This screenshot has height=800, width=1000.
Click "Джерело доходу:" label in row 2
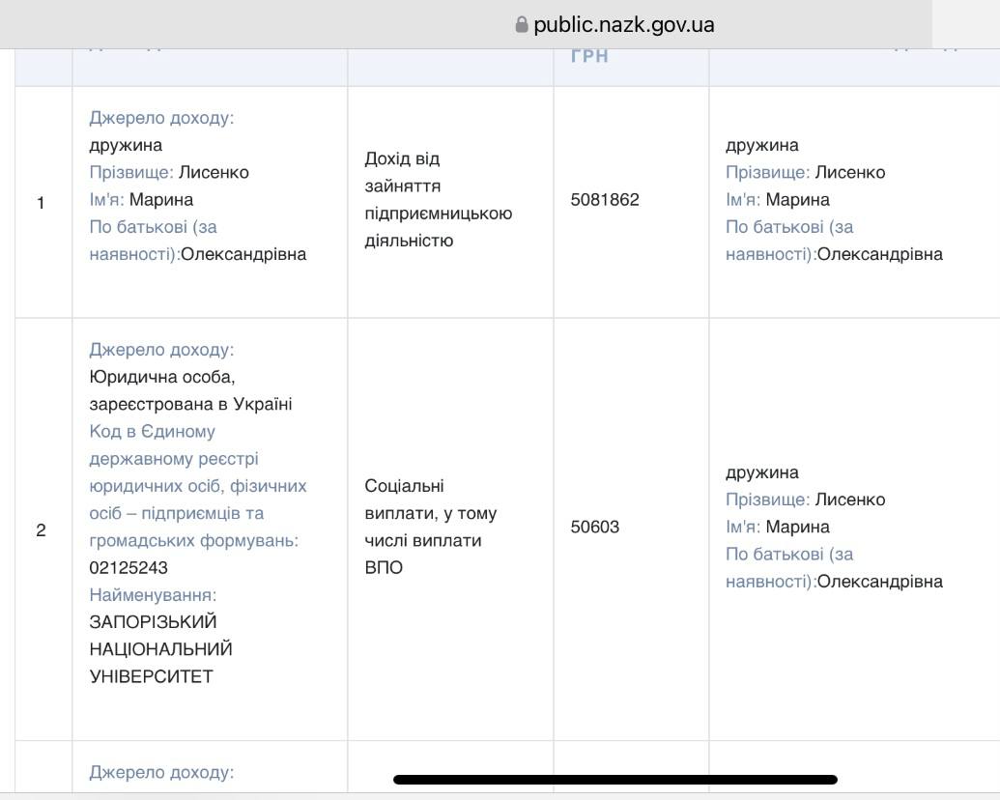(161, 349)
